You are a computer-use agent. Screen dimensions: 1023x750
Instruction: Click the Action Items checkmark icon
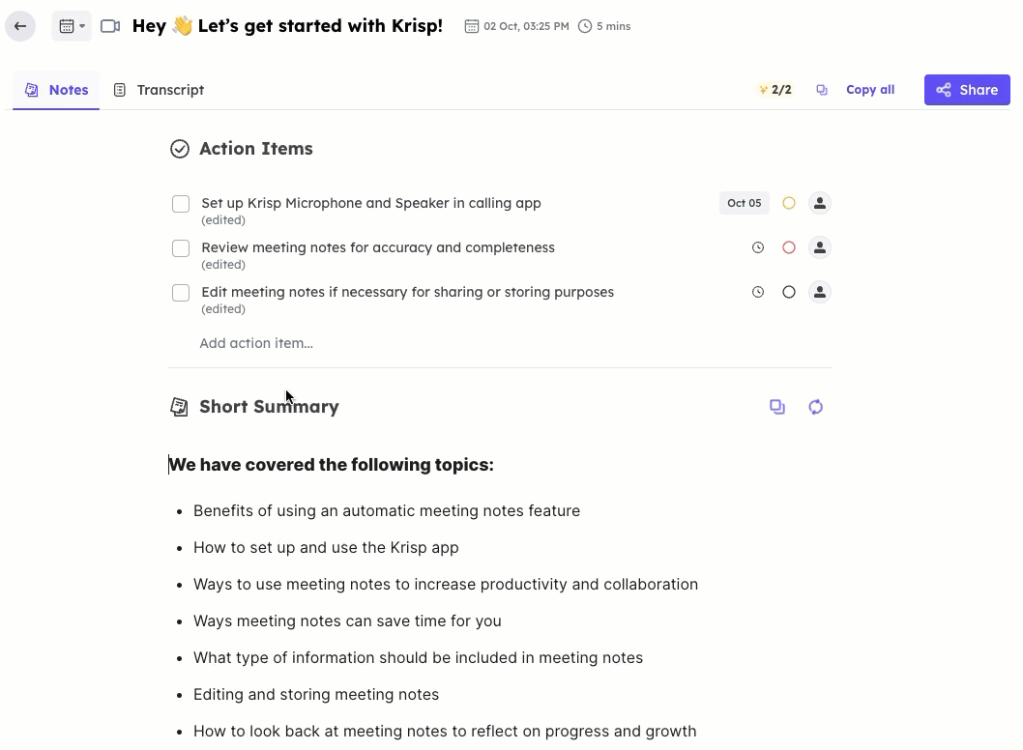point(180,149)
